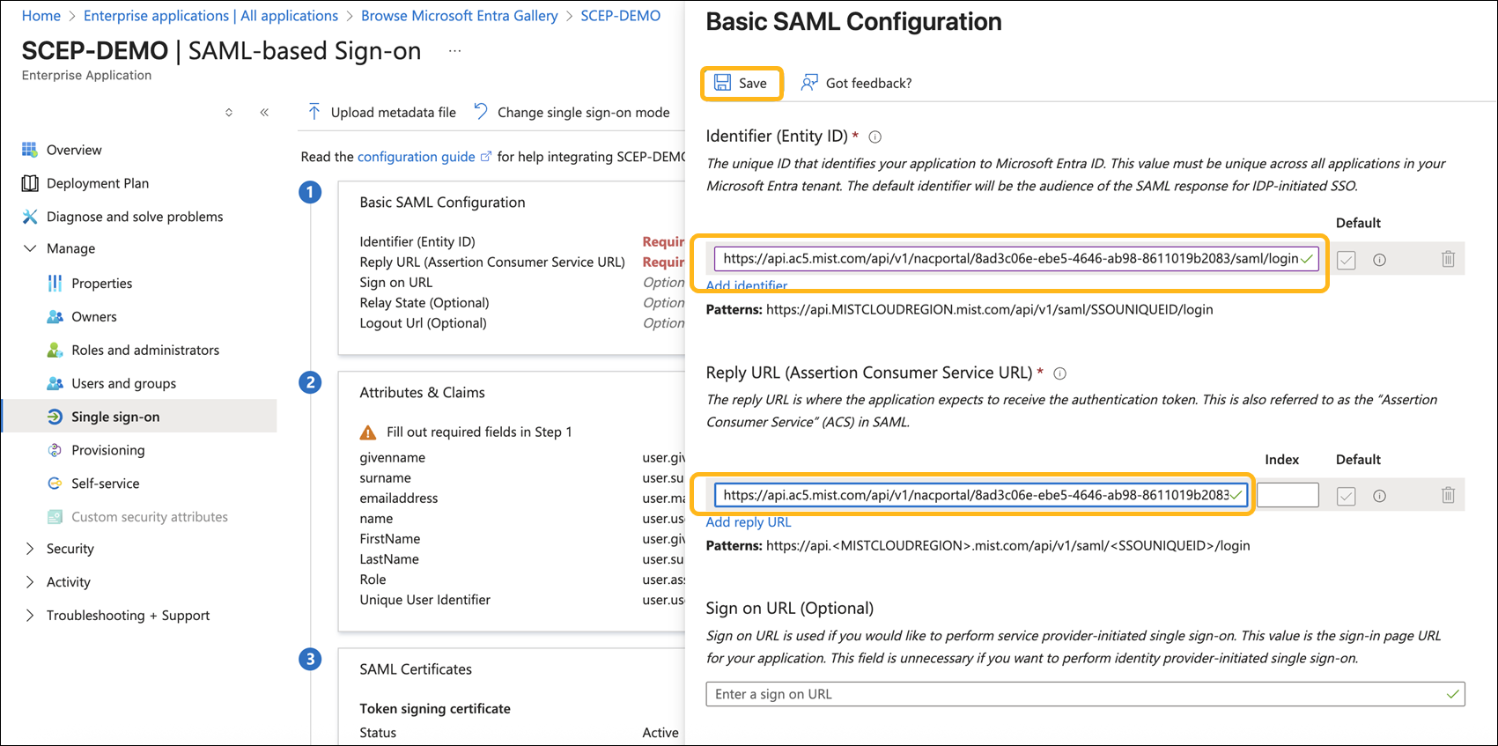Image resolution: width=1498 pixels, height=746 pixels.
Task: Click the Add reply URL link
Action: tap(749, 522)
